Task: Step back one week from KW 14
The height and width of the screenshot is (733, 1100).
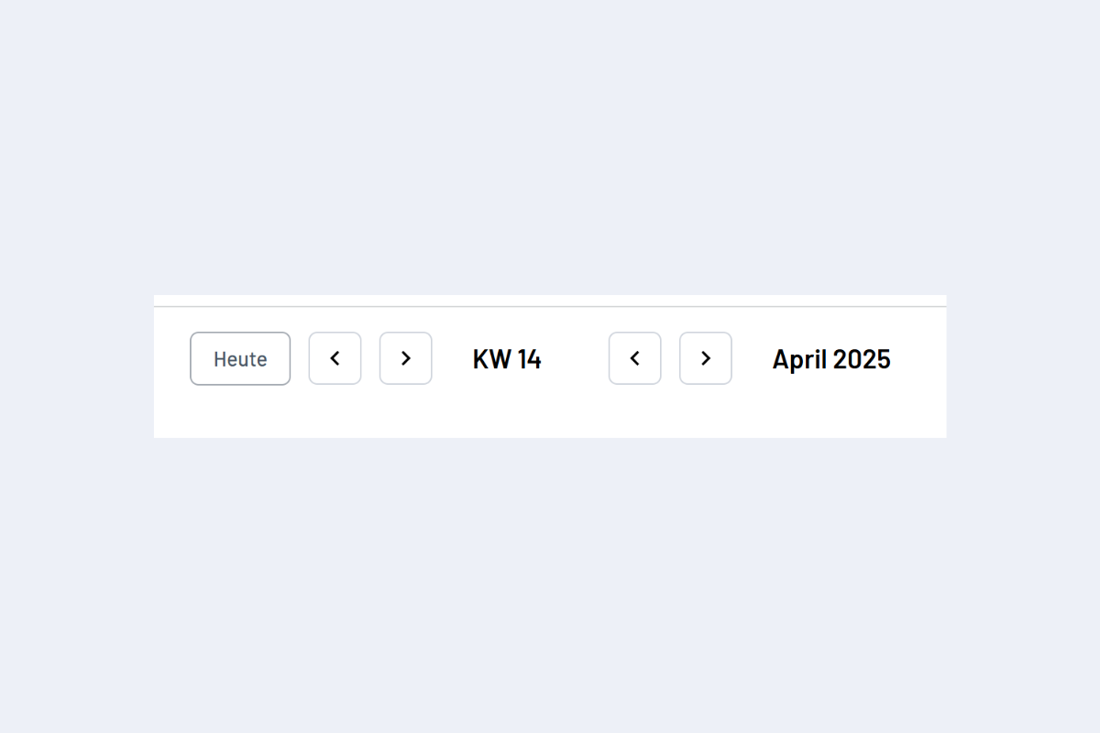Action: [335, 358]
